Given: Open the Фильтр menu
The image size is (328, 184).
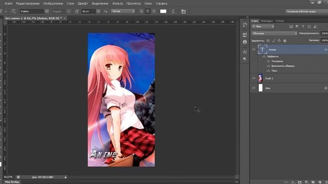Looking at the screenshot, I should [117, 4].
